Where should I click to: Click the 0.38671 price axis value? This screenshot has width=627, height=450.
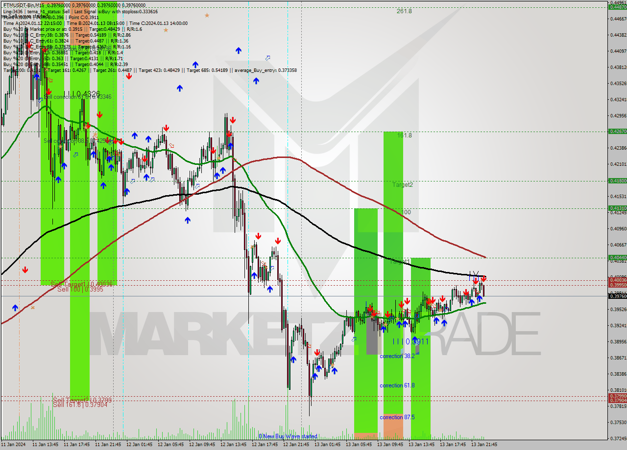[618, 358]
